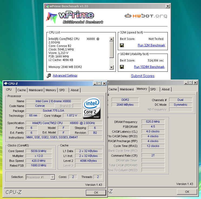Image resolution: width=201 pixels, height=199 pixels.
Task: Click the Core Voltage value 1.872 V
Action: [72, 115]
